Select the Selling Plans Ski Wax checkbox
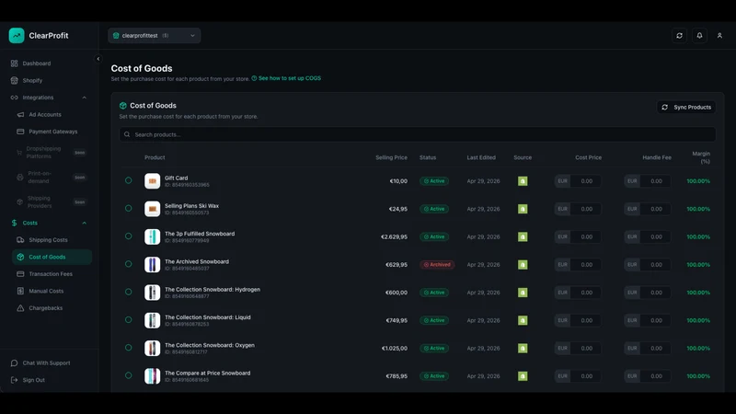Image resolution: width=736 pixels, height=414 pixels. click(x=128, y=209)
